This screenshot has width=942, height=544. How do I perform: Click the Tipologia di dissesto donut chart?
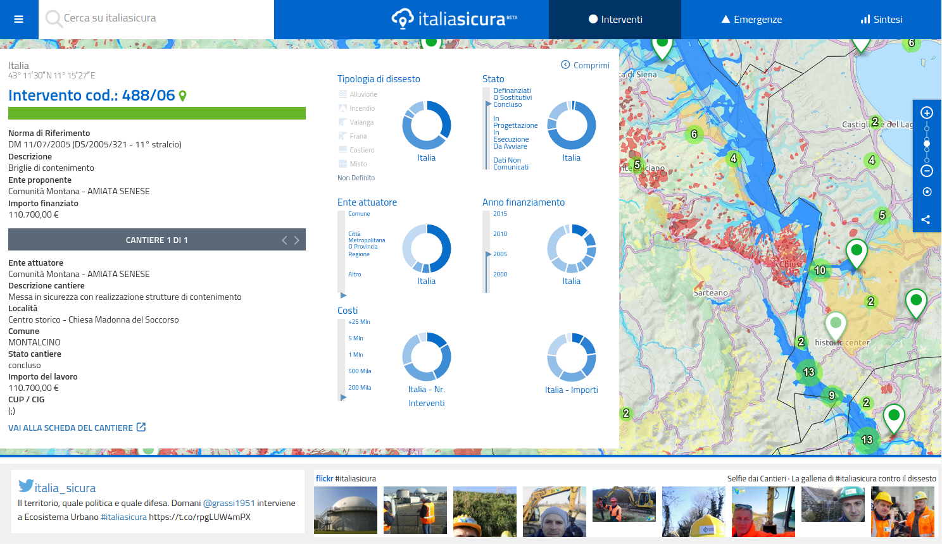pyautogui.click(x=427, y=125)
